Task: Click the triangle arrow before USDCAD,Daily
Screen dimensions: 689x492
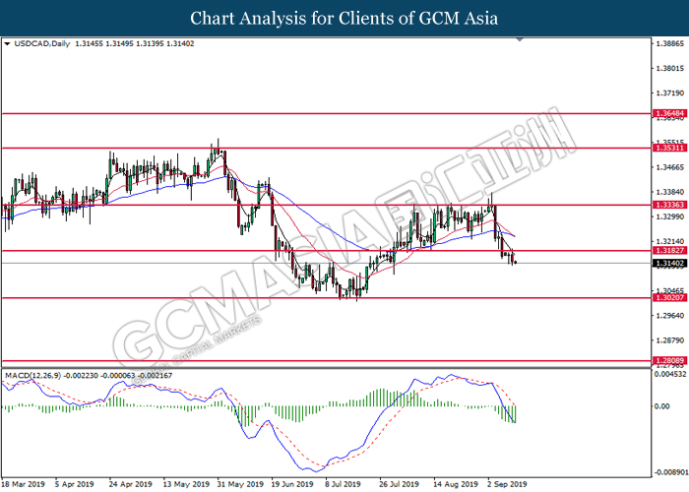Action: pos(8,44)
